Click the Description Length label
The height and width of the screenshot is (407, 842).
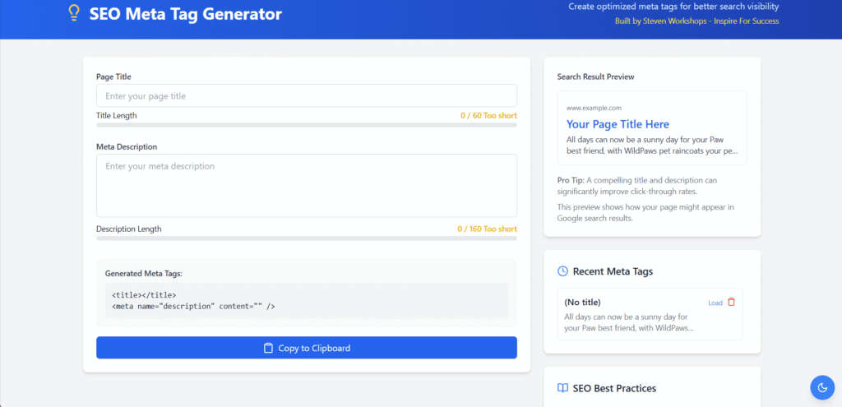tap(129, 229)
